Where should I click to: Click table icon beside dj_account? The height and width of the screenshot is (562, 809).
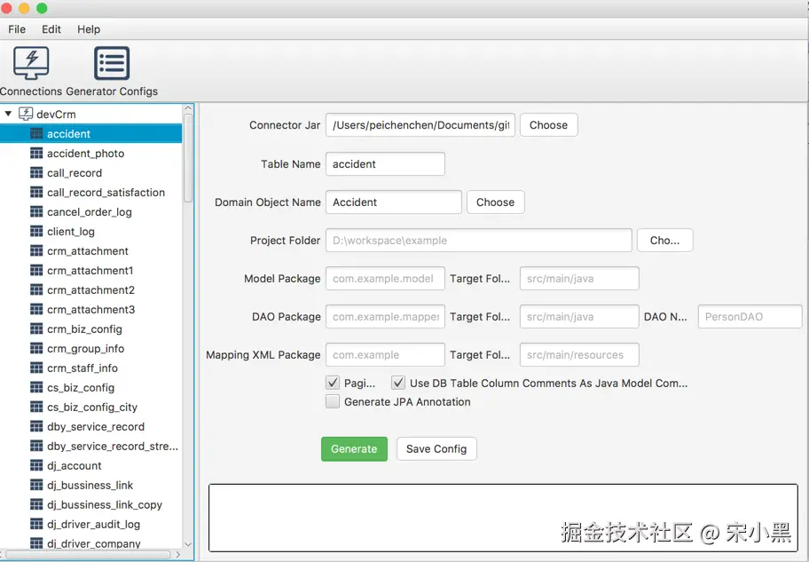(x=36, y=465)
